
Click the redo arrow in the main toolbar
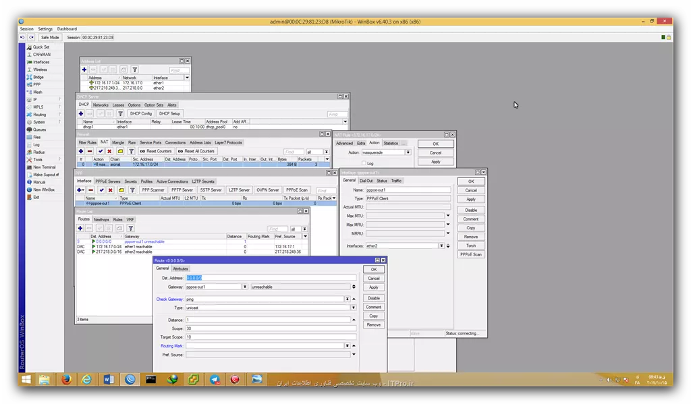click(x=31, y=38)
